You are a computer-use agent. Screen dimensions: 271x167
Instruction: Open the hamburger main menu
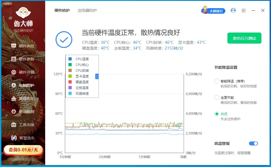[244, 11]
